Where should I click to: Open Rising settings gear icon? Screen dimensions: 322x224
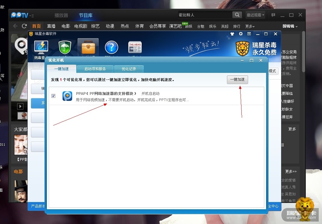pos(241,34)
